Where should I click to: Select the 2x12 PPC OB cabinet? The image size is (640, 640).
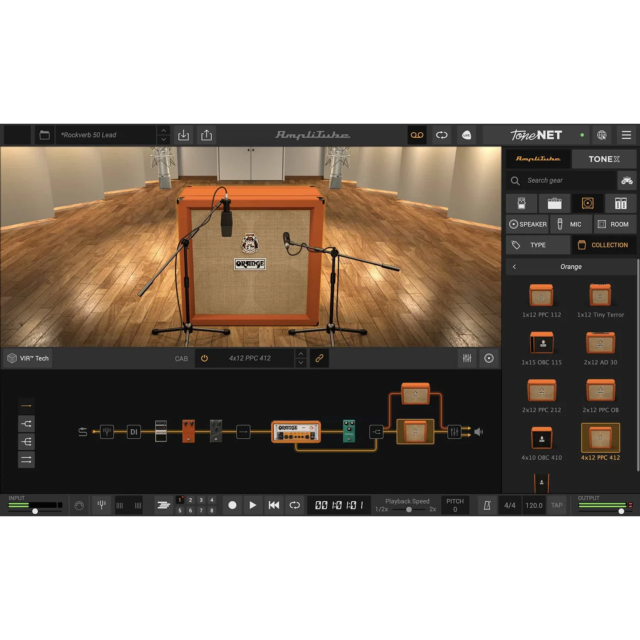(x=600, y=396)
